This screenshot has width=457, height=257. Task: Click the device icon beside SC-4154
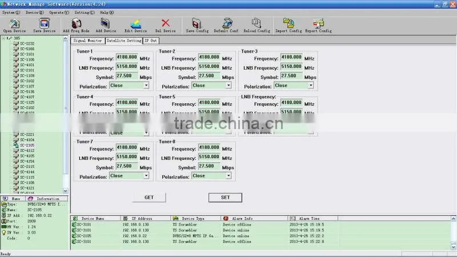(16, 161)
